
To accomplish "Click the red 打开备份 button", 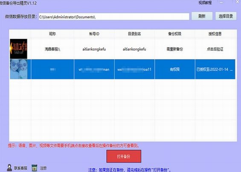I will click(124, 156).
